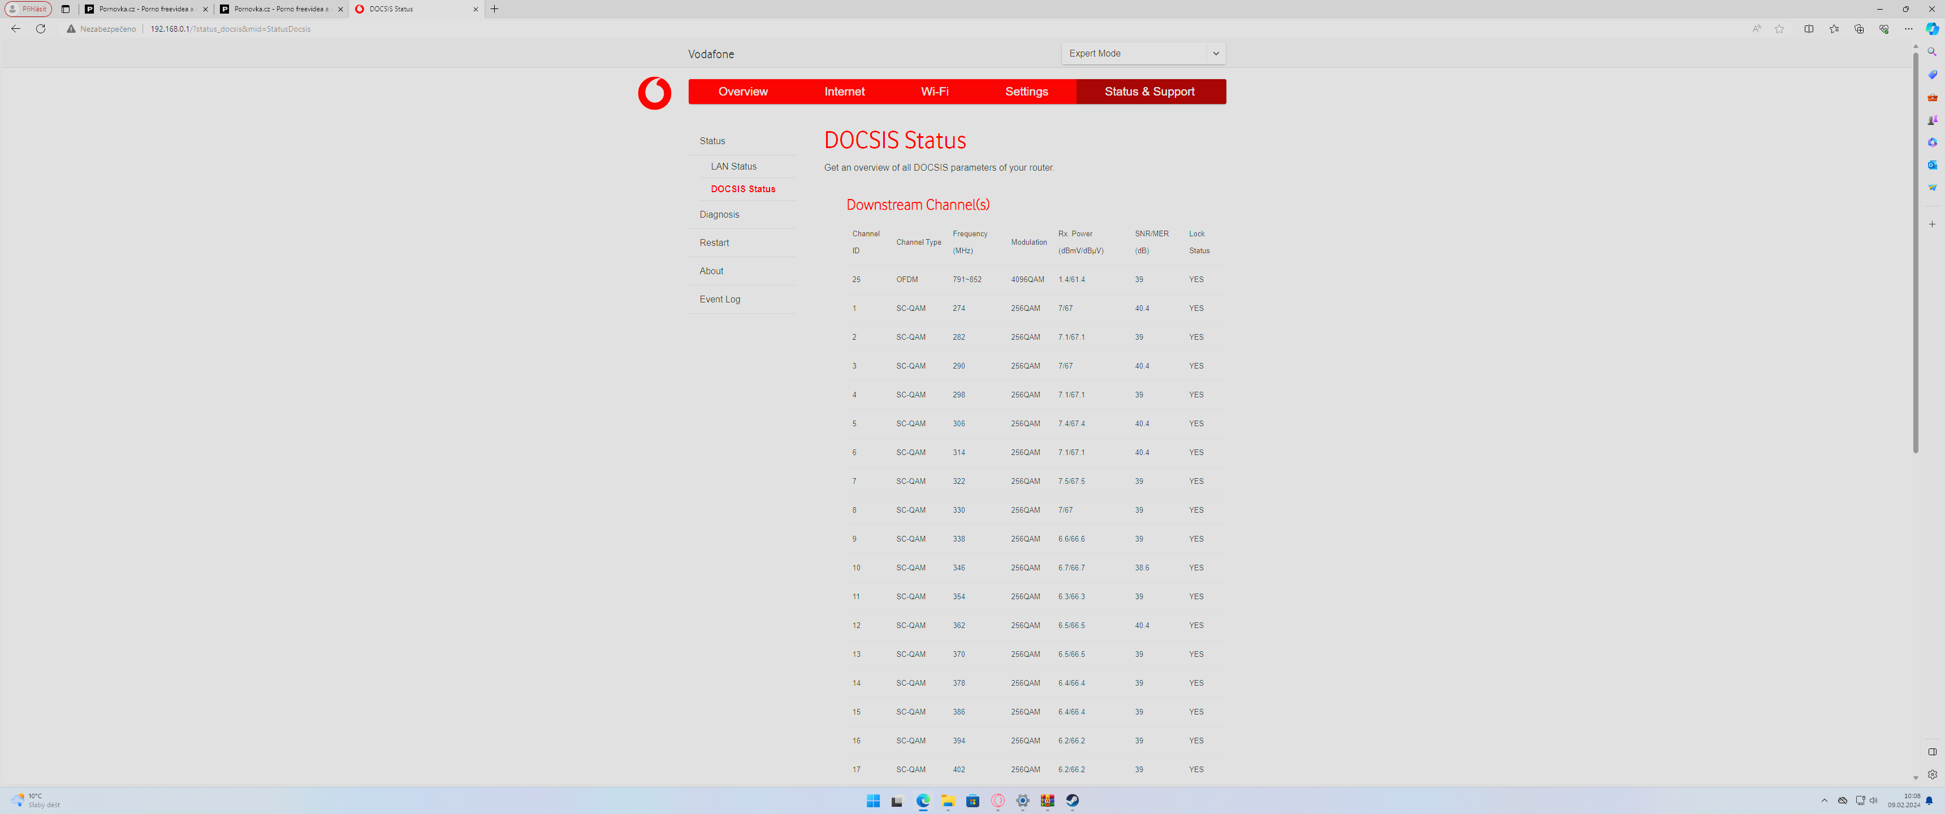Image resolution: width=1945 pixels, height=814 pixels.
Task: Click the browser refresh icon
Action: (x=41, y=29)
